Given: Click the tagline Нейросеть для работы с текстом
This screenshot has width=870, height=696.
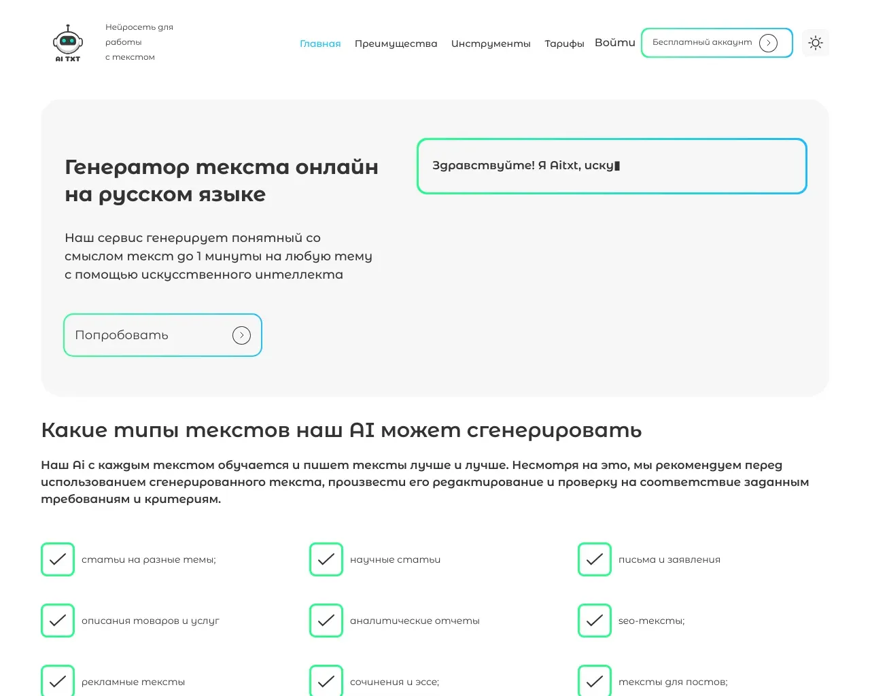Looking at the screenshot, I should point(139,42).
